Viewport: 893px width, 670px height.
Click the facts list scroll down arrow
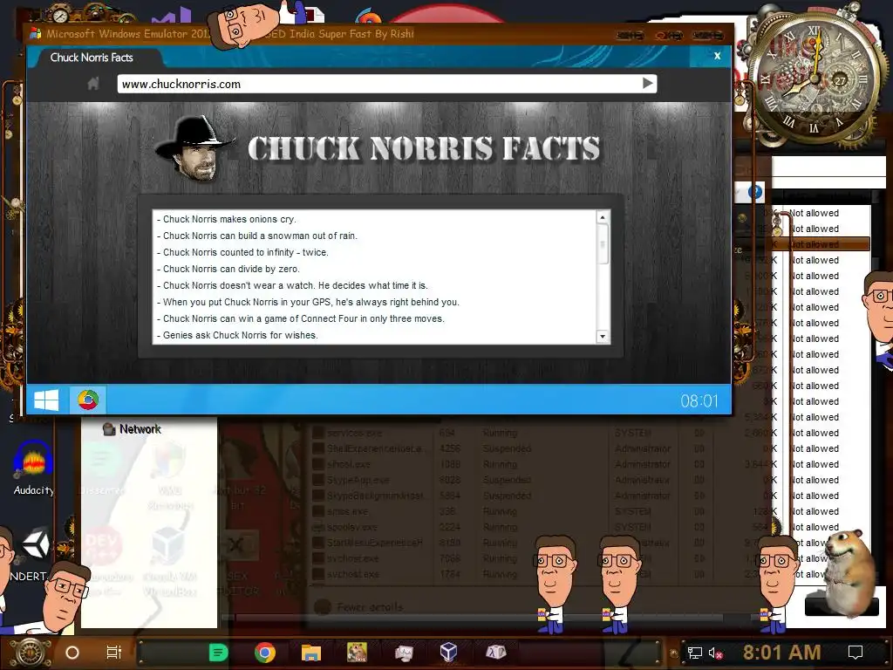pyautogui.click(x=602, y=337)
